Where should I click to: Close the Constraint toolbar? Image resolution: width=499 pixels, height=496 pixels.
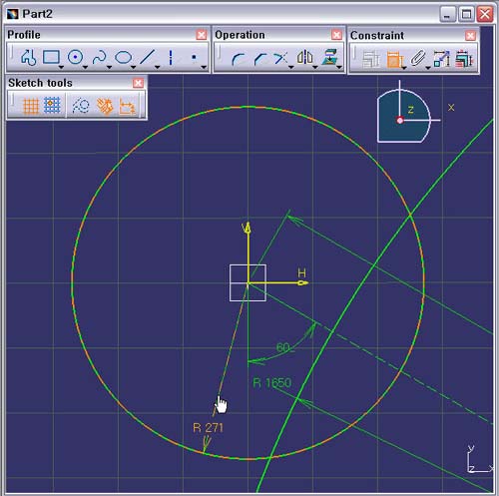[x=470, y=36]
